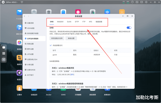The width and height of the screenshot is (161, 103).
Task: Launch the 极影视 video app
Action: point(19,58)
